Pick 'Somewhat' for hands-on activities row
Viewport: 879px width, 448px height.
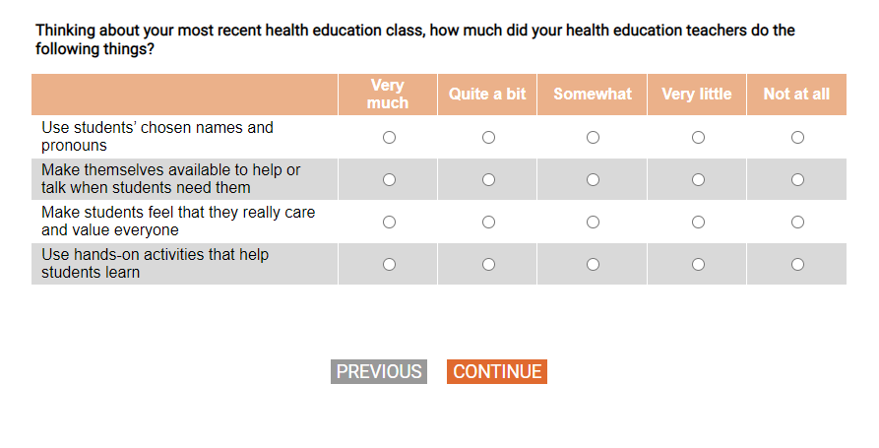(x=593, y=264)
